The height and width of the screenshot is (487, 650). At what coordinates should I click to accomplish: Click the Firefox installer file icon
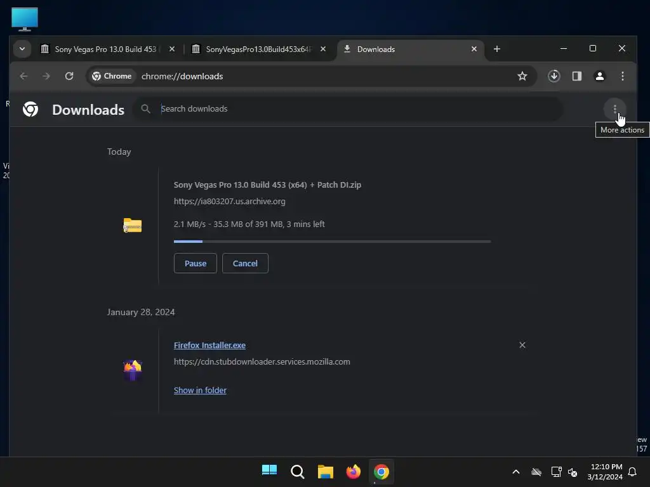point(132,370)
